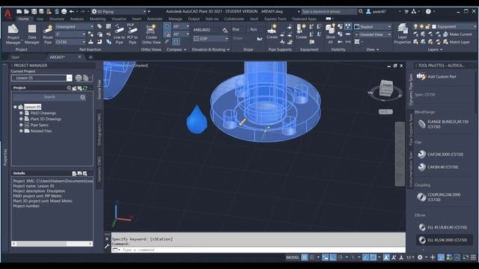Open the Express Tools ribbon tab
Image resolution: width=479 pixels, height=269 pixels.
pyautogui.click(x=275, y=19)
